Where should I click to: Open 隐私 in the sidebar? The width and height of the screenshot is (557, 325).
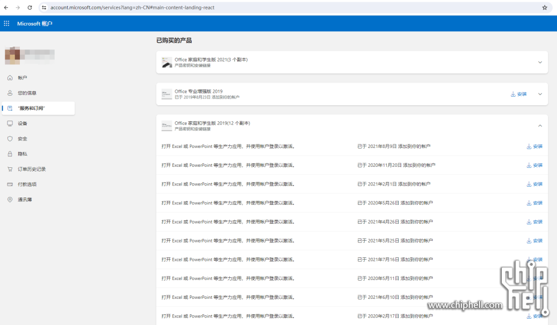click(22, 154)
